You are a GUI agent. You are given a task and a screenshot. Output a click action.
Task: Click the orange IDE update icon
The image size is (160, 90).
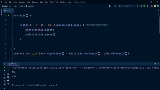155,6
